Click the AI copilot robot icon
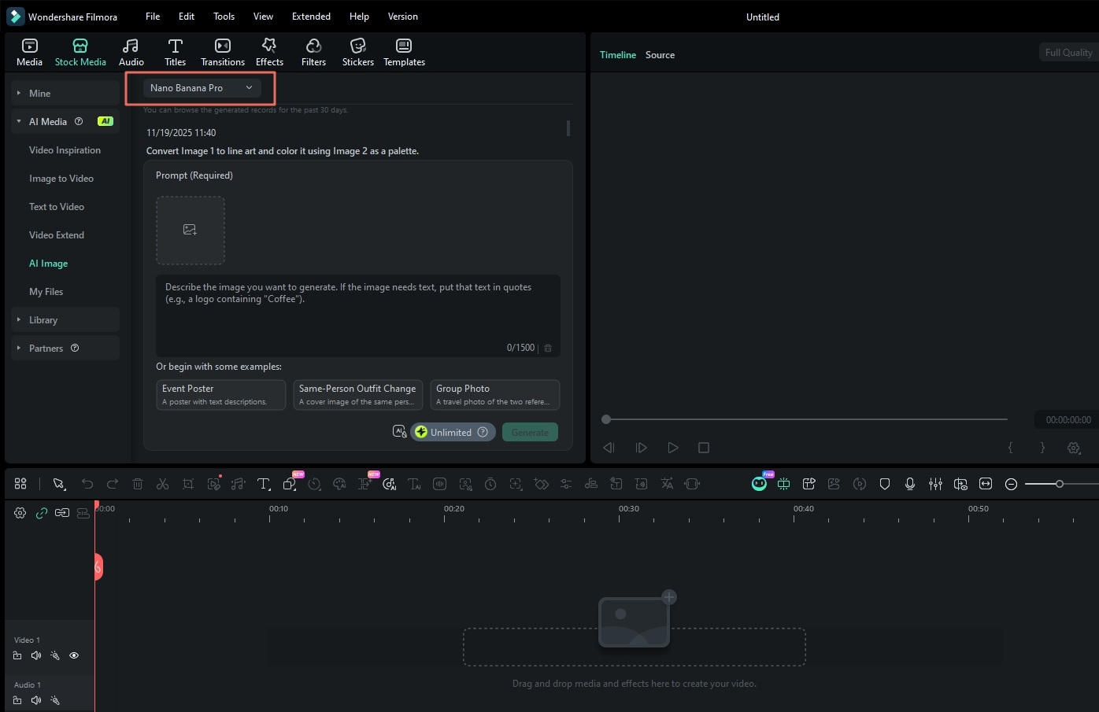 pos(759,484)
